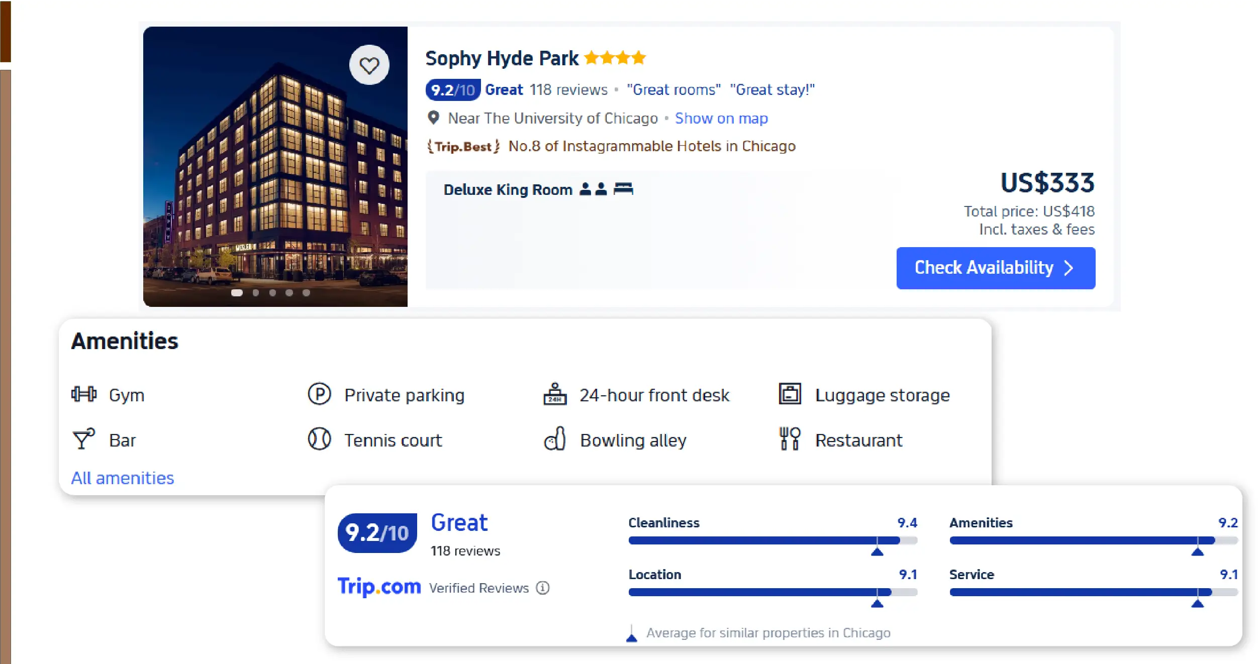Click the Tennis court icon
This screenshot has width=1260, height=664.
pyautogui.click(x=319, y=439)
